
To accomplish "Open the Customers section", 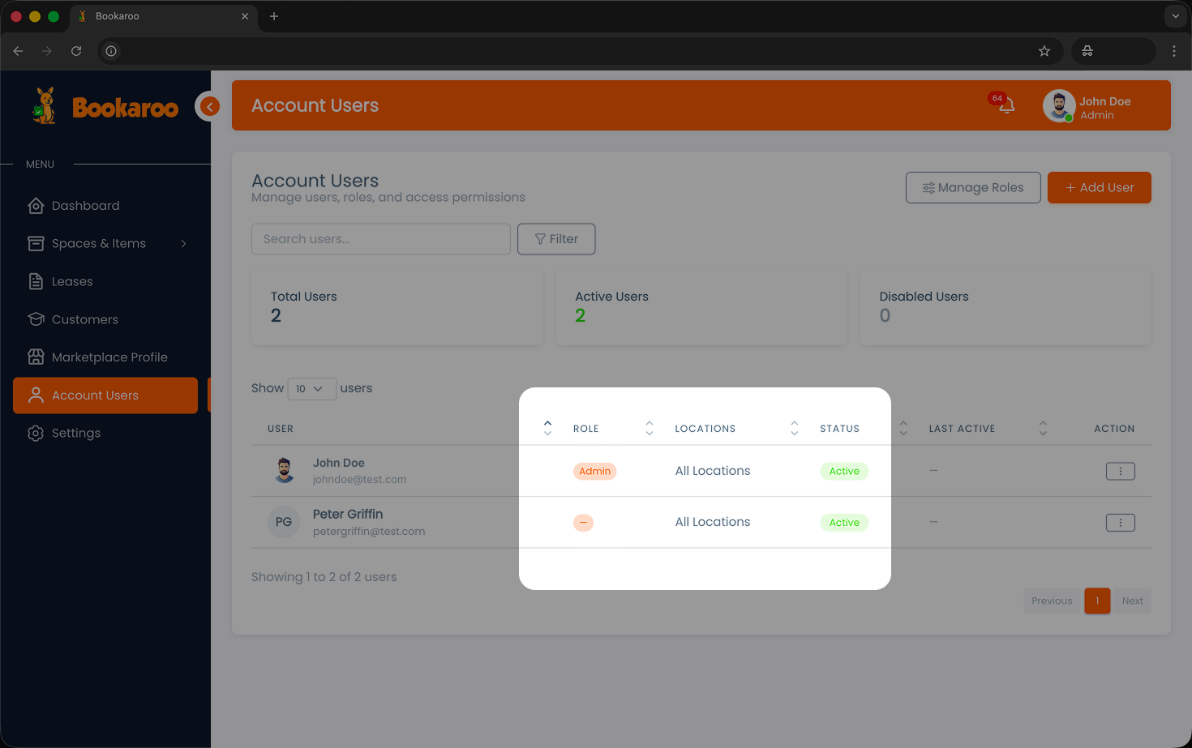I will (84, 319).
